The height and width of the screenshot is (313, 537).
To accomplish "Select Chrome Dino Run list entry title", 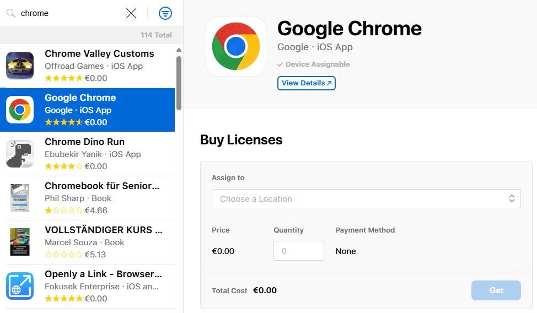I will 84,142.
